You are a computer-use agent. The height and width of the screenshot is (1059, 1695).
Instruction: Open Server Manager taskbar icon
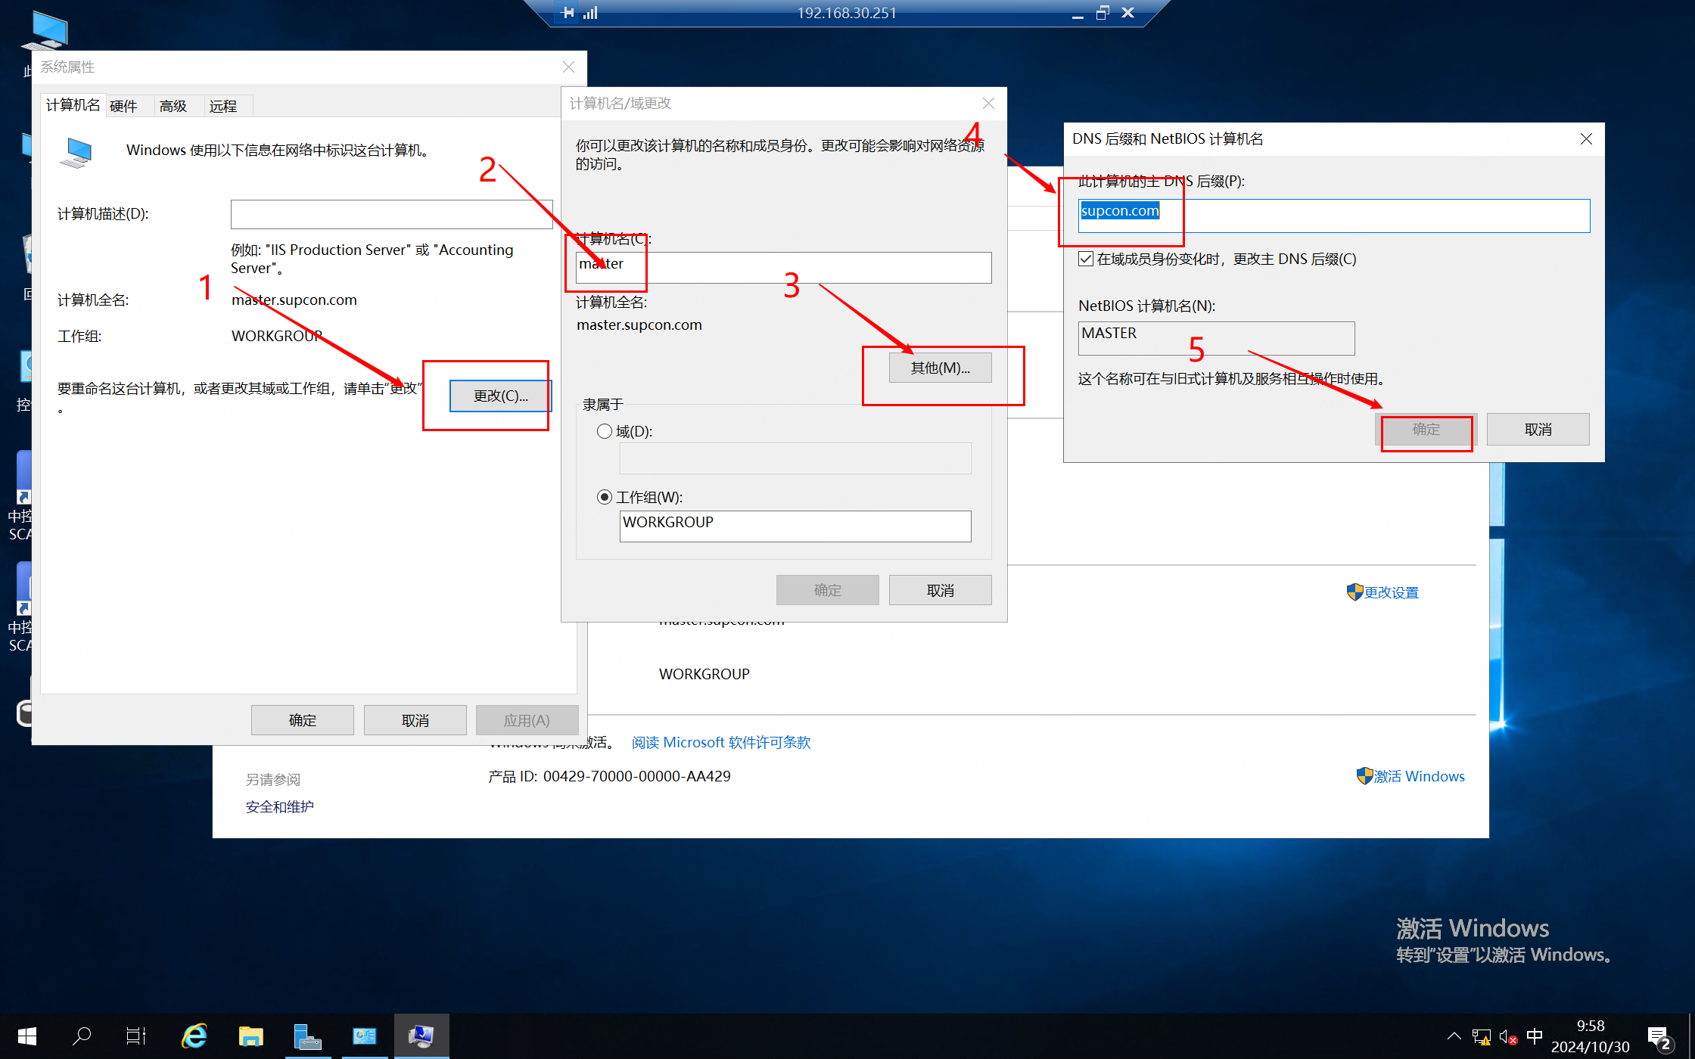point(307,1036)
